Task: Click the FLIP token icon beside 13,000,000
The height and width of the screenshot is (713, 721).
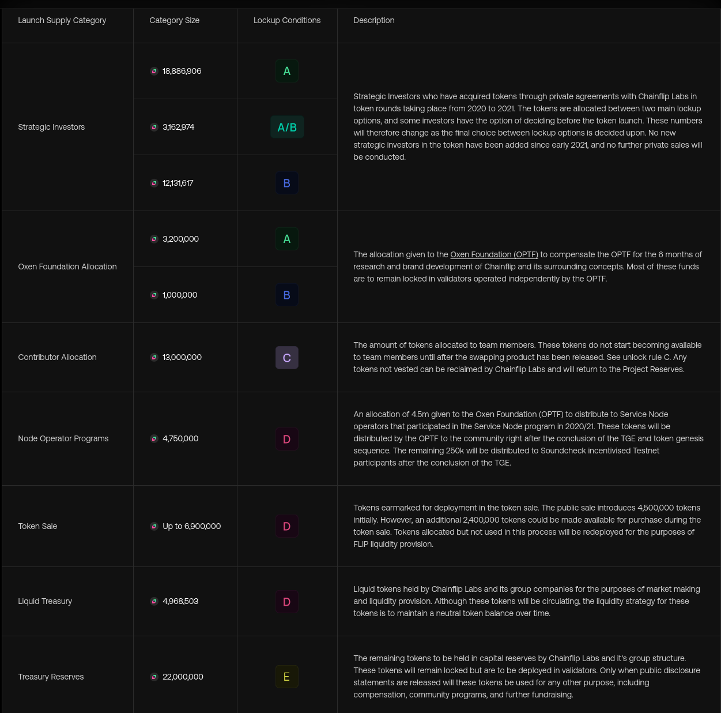Action: [x=154, y=357]
